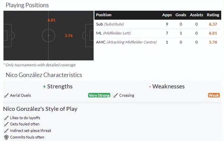Image resolution: width=224 pixels, height=141 pixels.
Task: Click the Weak orange badge
Action: [x=214, y=96]
